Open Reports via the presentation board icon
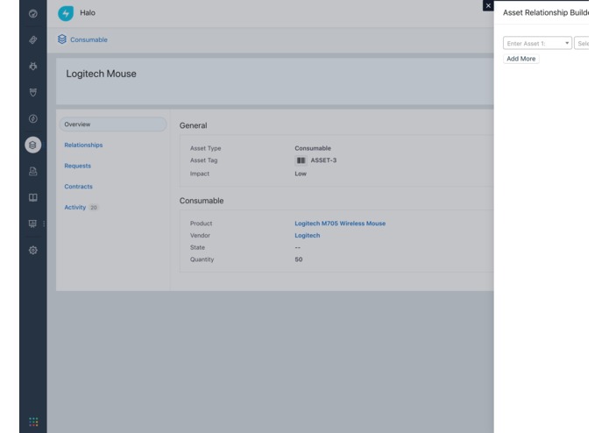Viewport: 609px width, 433px height. [x=33, y=224]
